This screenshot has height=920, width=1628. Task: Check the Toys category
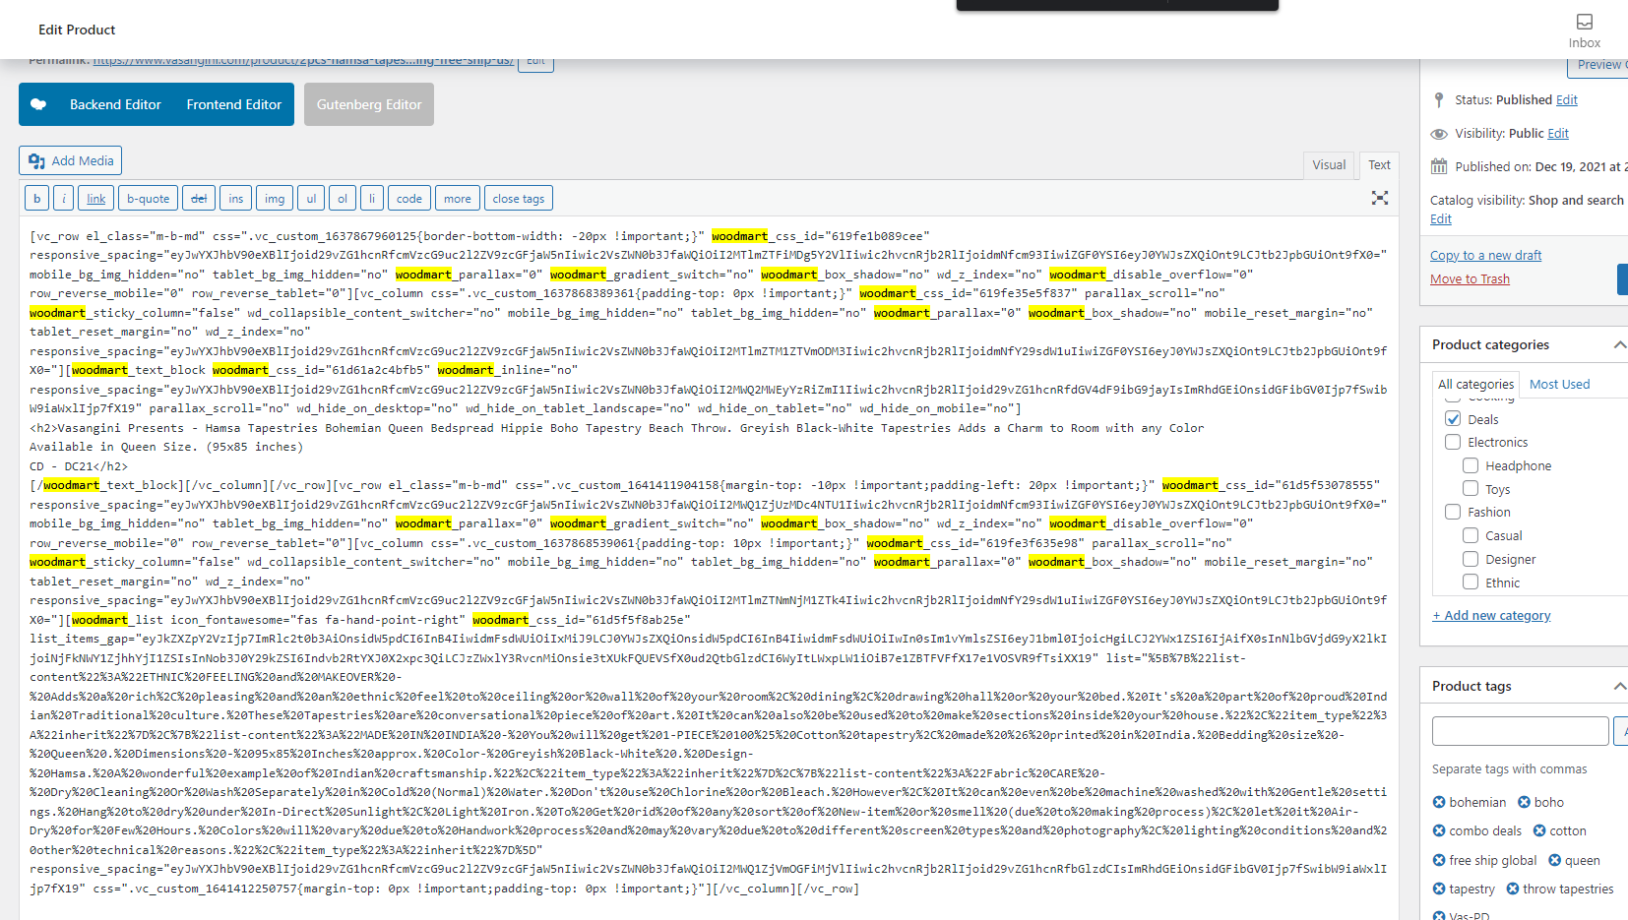1471,488
